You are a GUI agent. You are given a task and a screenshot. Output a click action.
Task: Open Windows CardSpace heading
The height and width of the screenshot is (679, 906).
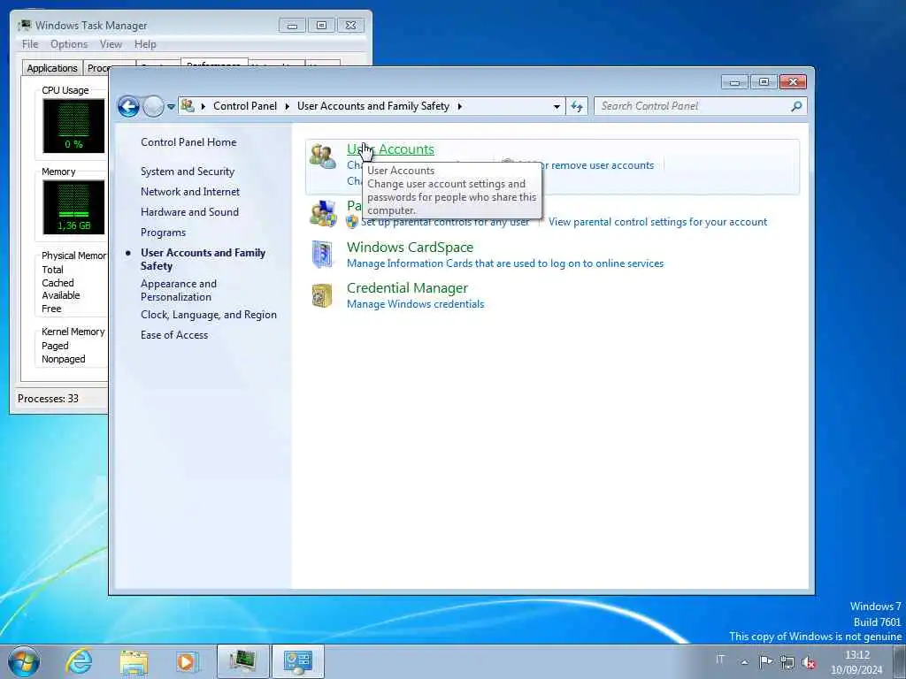pyautogui.click(x=410, y=248)
